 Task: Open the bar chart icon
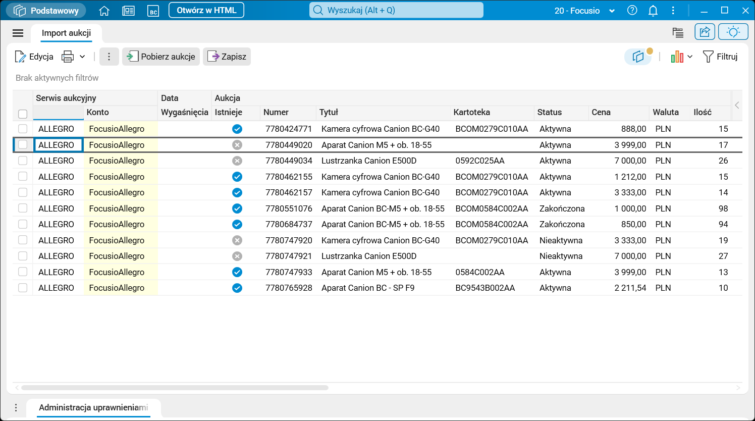pos(677,57)
